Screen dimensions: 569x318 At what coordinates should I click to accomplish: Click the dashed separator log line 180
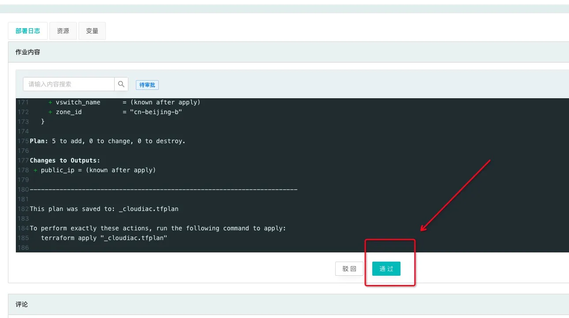coord(164,189)
